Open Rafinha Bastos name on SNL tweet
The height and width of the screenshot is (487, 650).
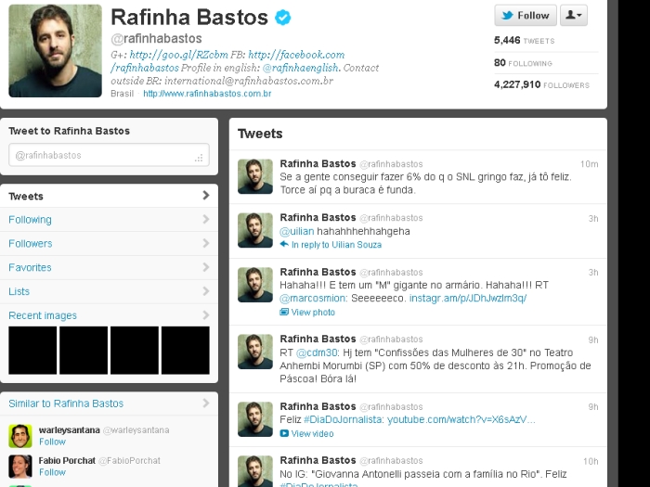(x=318, y=163)
